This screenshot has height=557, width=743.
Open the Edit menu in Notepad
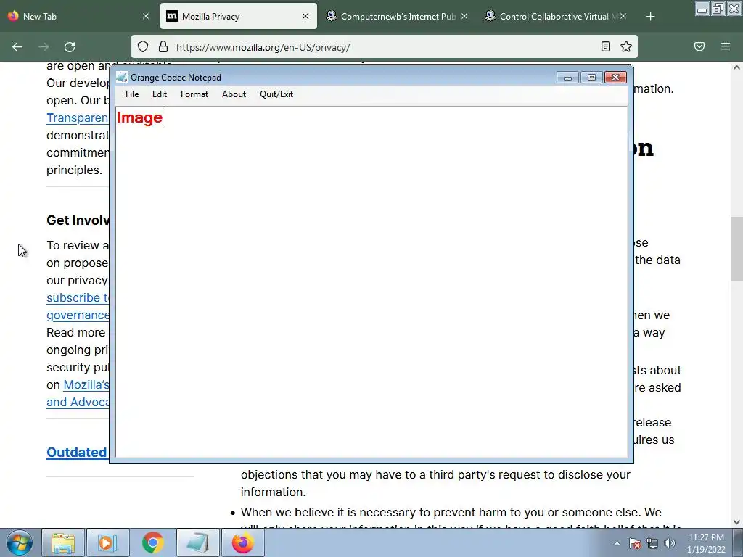159,94
